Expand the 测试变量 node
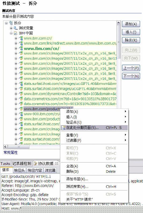 click(11, 28)
